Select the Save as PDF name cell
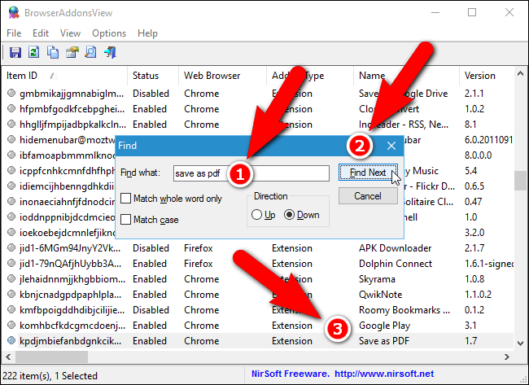Viewport: 529px width, 385px height. click(384, 341)
